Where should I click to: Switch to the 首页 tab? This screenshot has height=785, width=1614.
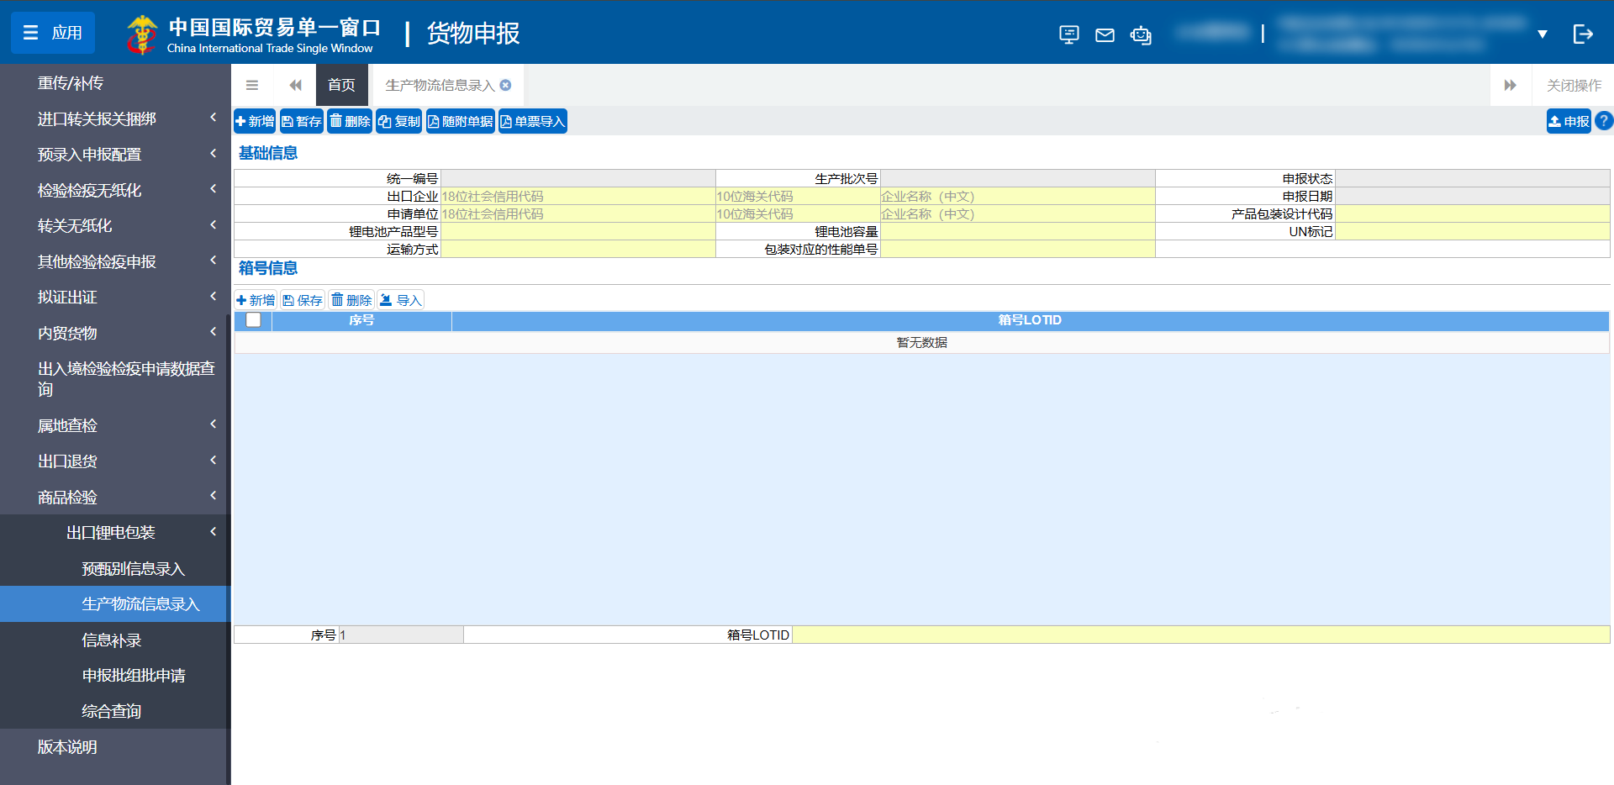341,85
